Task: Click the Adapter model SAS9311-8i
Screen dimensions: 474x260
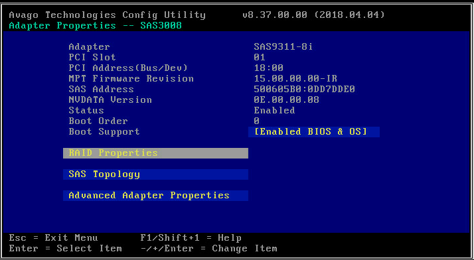Action: click(x=283, y=47)
